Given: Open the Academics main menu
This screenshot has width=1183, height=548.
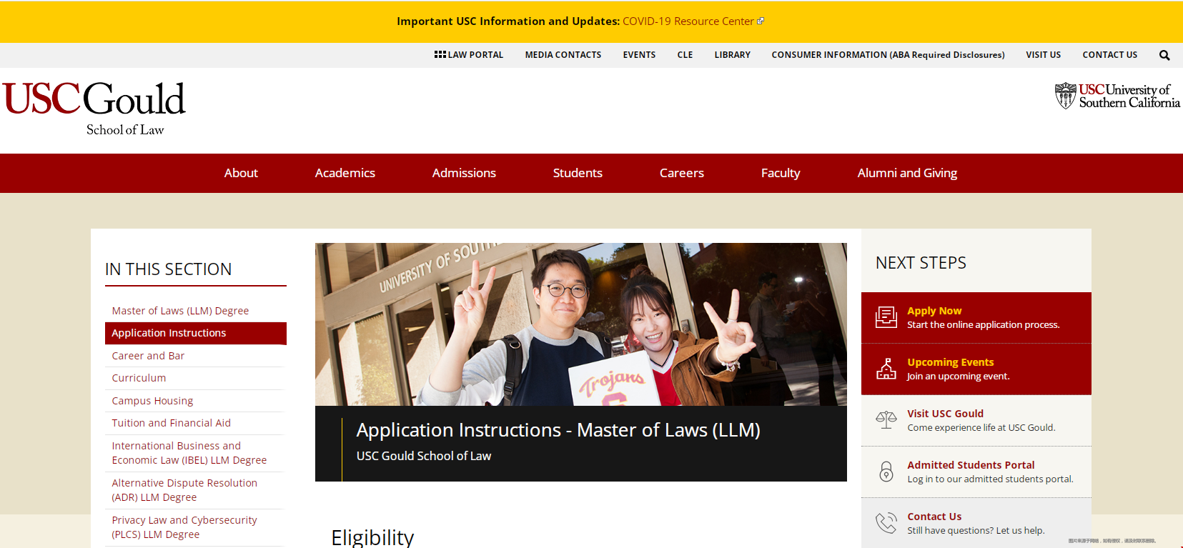Looking at the screenshot, I should [345, 173].
